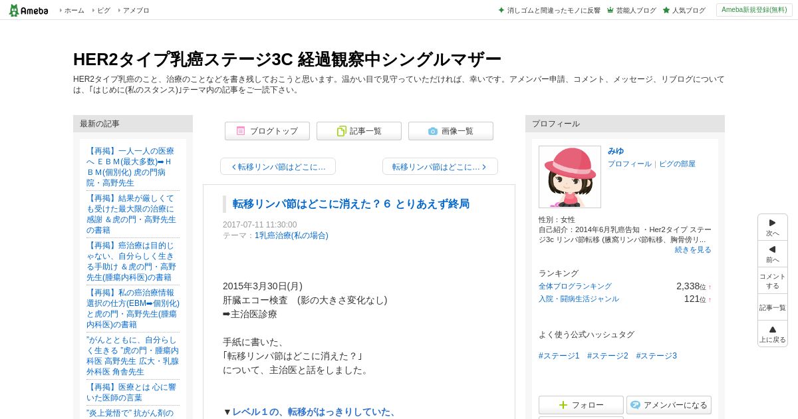Viewport: 798px width, 419px height.
Task: Open the がんとともに、自分らしく生きる recent article
Action: 132,356
